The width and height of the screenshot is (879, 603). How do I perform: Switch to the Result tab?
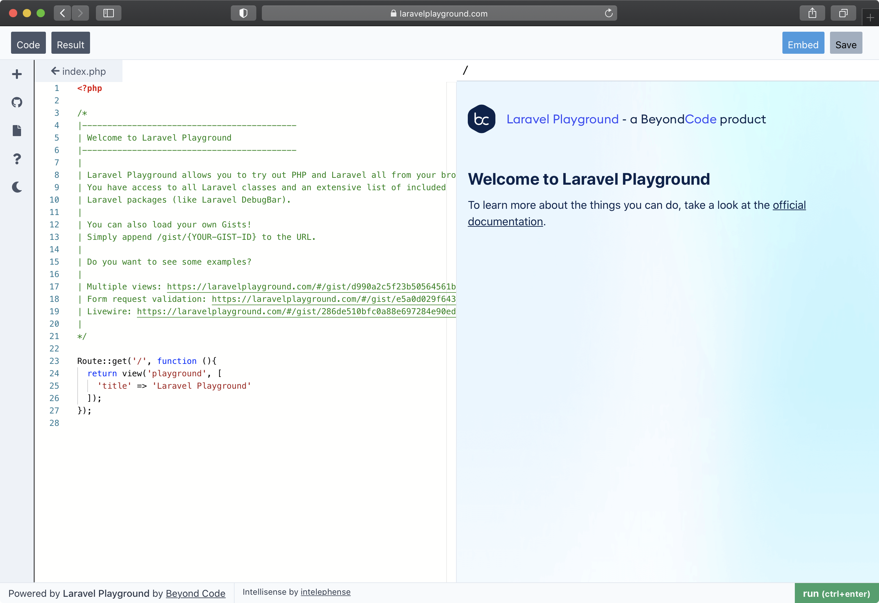[x=70, y=43]
